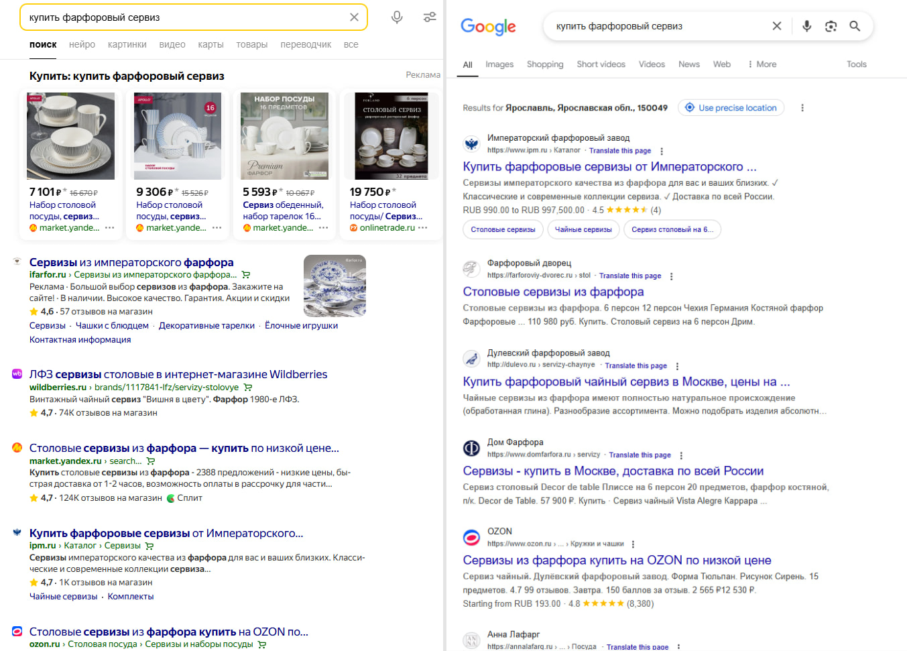Open Набор посуды 16 предметов product image
The width and height of the screenshot is (907, 651).
point(284,136)
